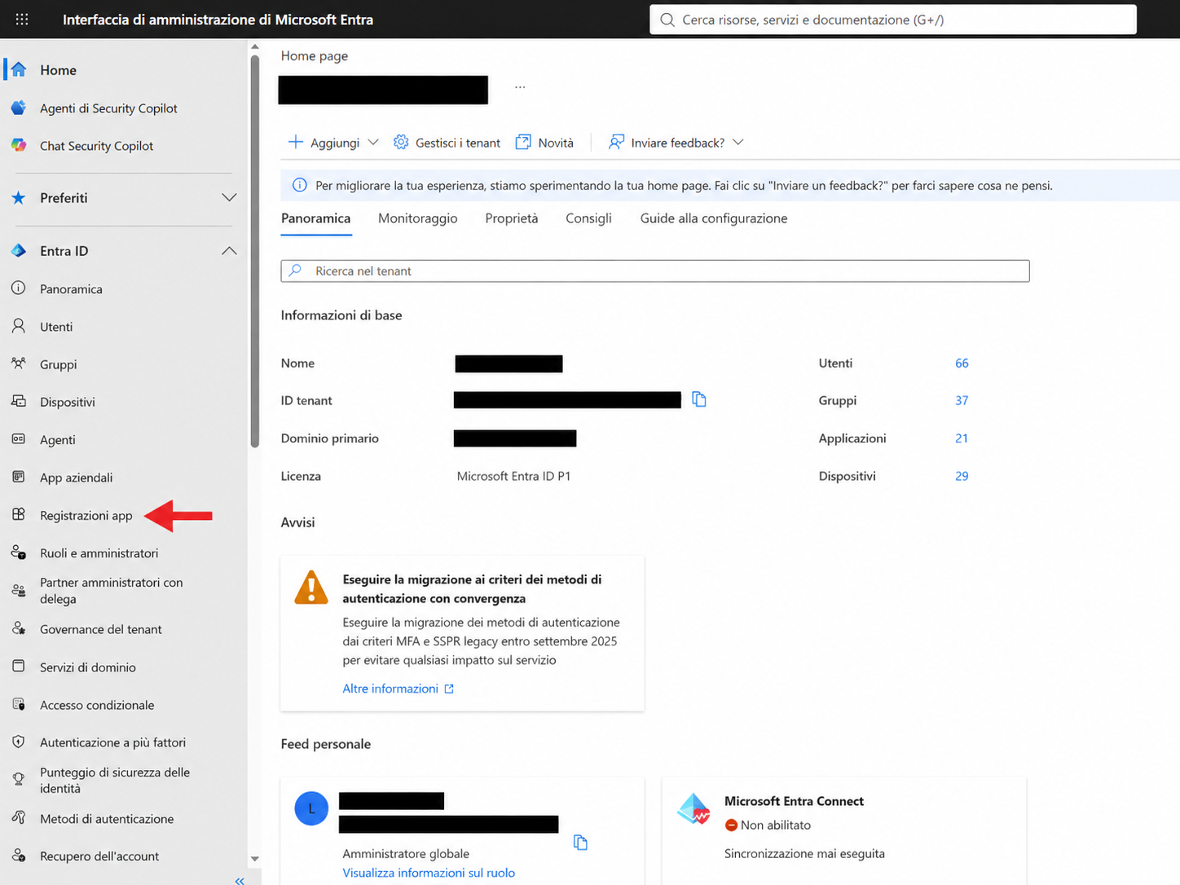Viewport: 1180px width, 885px height.
Task: Click the Ruoli e amministratori icon
Action: click(x=19, y=553)
